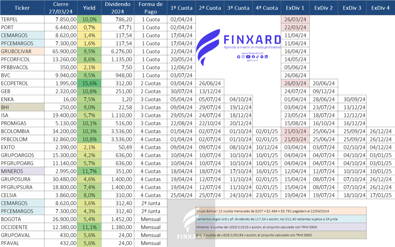
Task: Select the ExDiv 1 column header
Action: click(295, 8)
